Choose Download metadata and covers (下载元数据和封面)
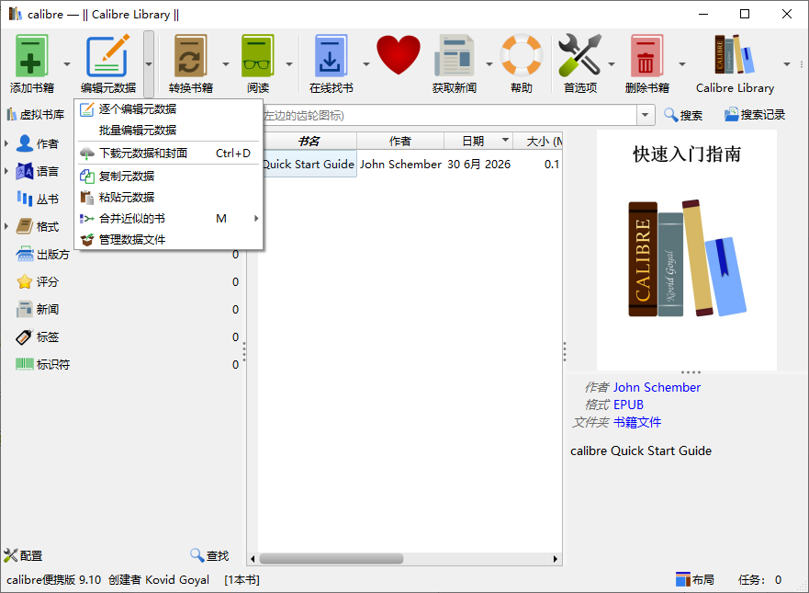 (169, 153)
